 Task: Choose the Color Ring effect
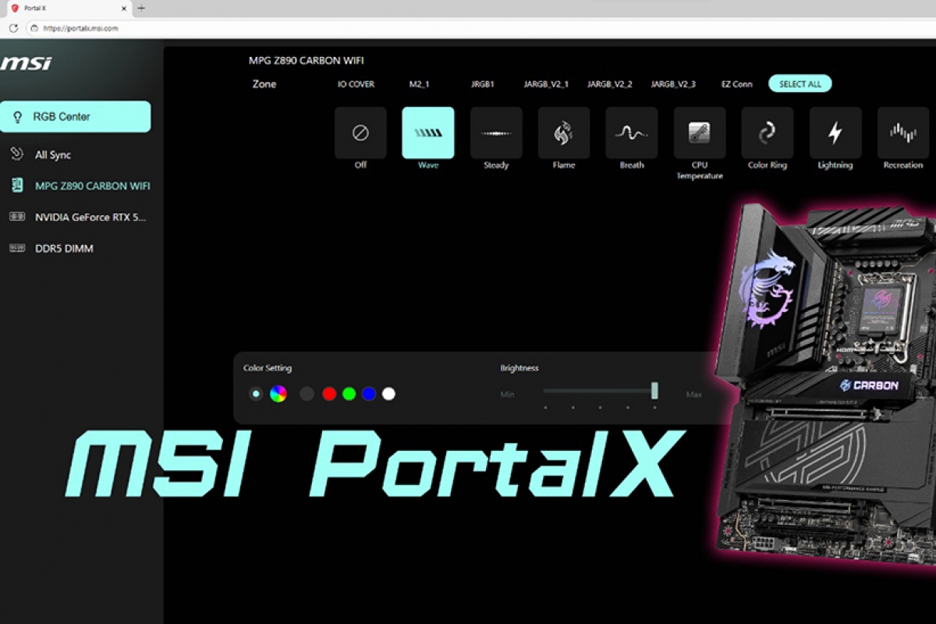click(x=767, y=133)
